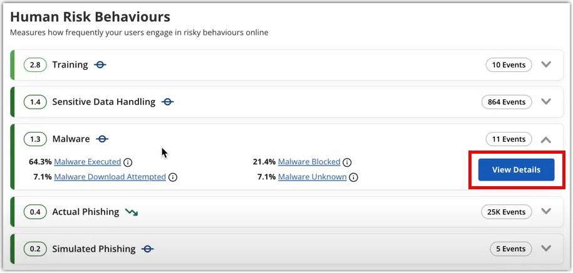Expand the Training row chevron
573x273 pixels.
546,64
